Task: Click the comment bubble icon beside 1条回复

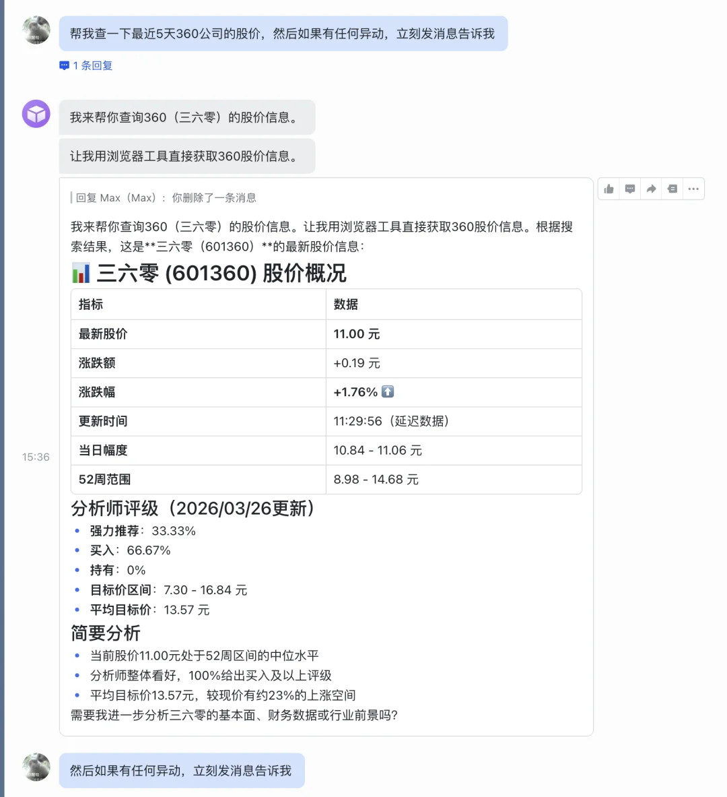Action: pyautogui.click(x=64, y=65)
